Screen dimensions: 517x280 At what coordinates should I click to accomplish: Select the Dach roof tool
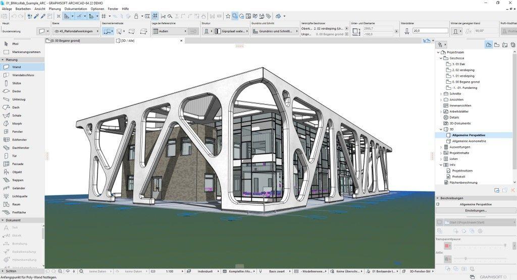pos(22,107)
